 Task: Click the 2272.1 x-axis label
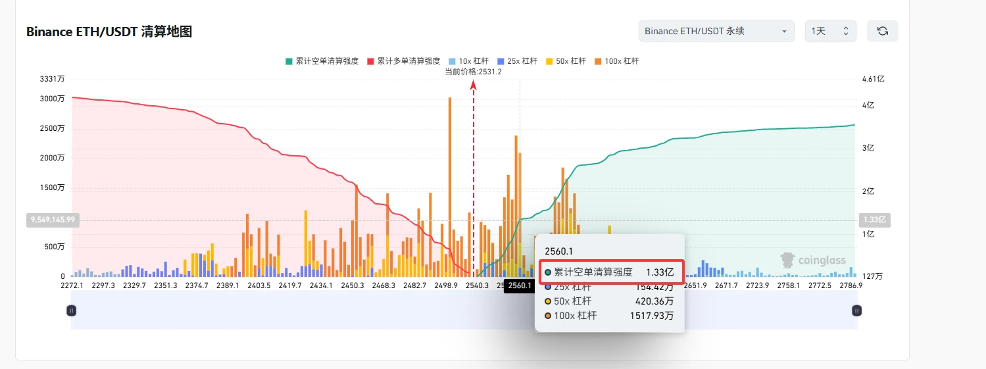click(72, 285)
